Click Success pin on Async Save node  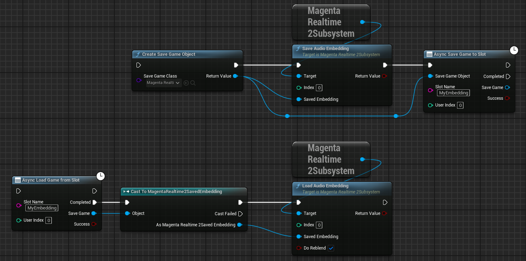point(507,98)
